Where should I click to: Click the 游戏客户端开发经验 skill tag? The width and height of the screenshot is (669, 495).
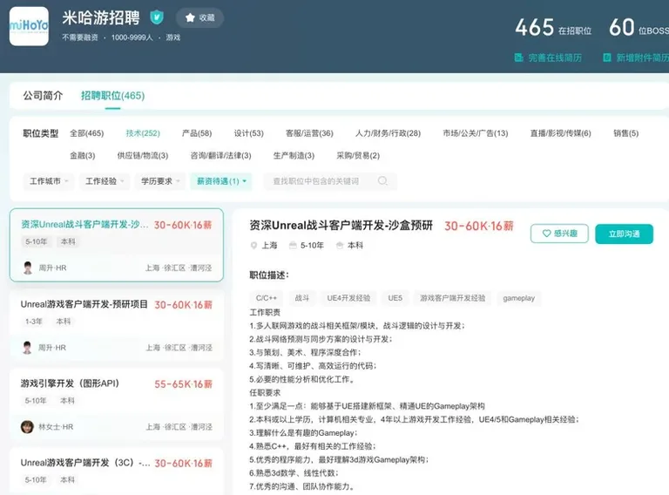tap(452, 298)
